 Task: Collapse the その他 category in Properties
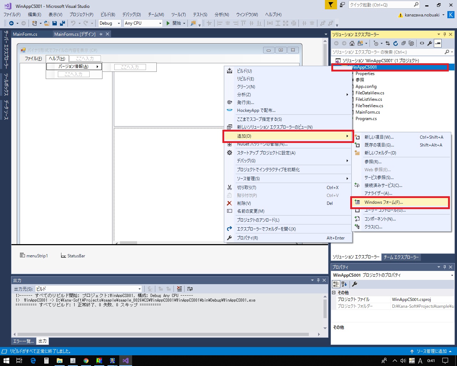334,293
